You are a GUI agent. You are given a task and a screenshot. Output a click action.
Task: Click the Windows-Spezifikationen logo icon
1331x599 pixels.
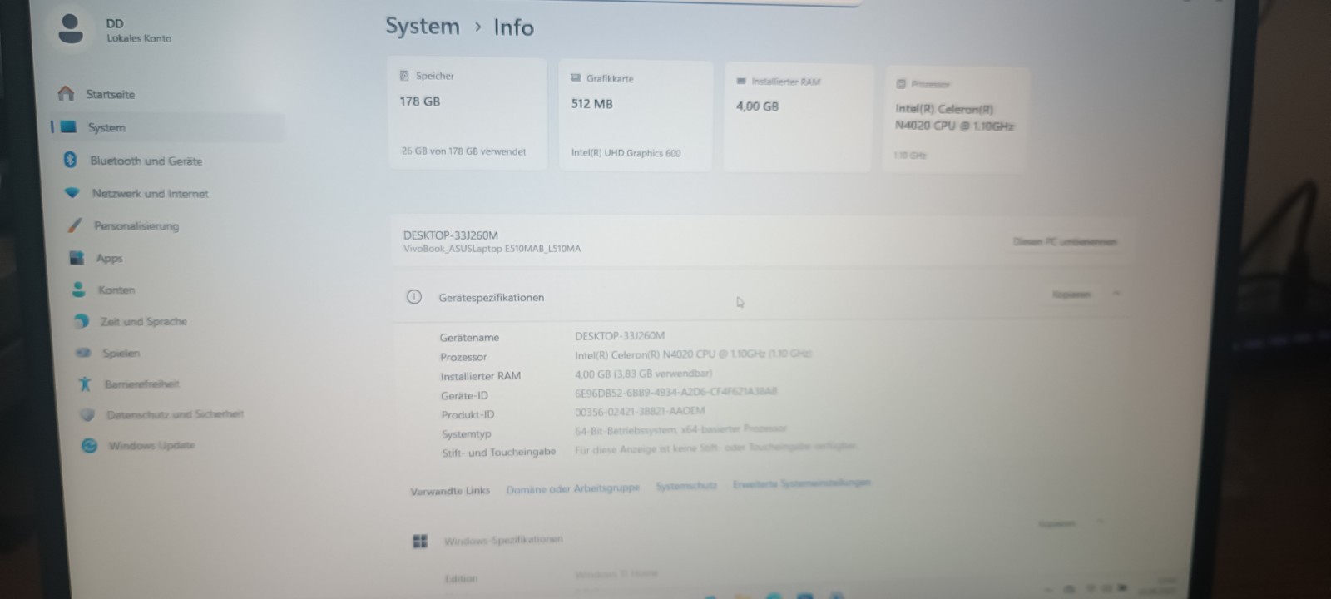[x=420, y=542]
